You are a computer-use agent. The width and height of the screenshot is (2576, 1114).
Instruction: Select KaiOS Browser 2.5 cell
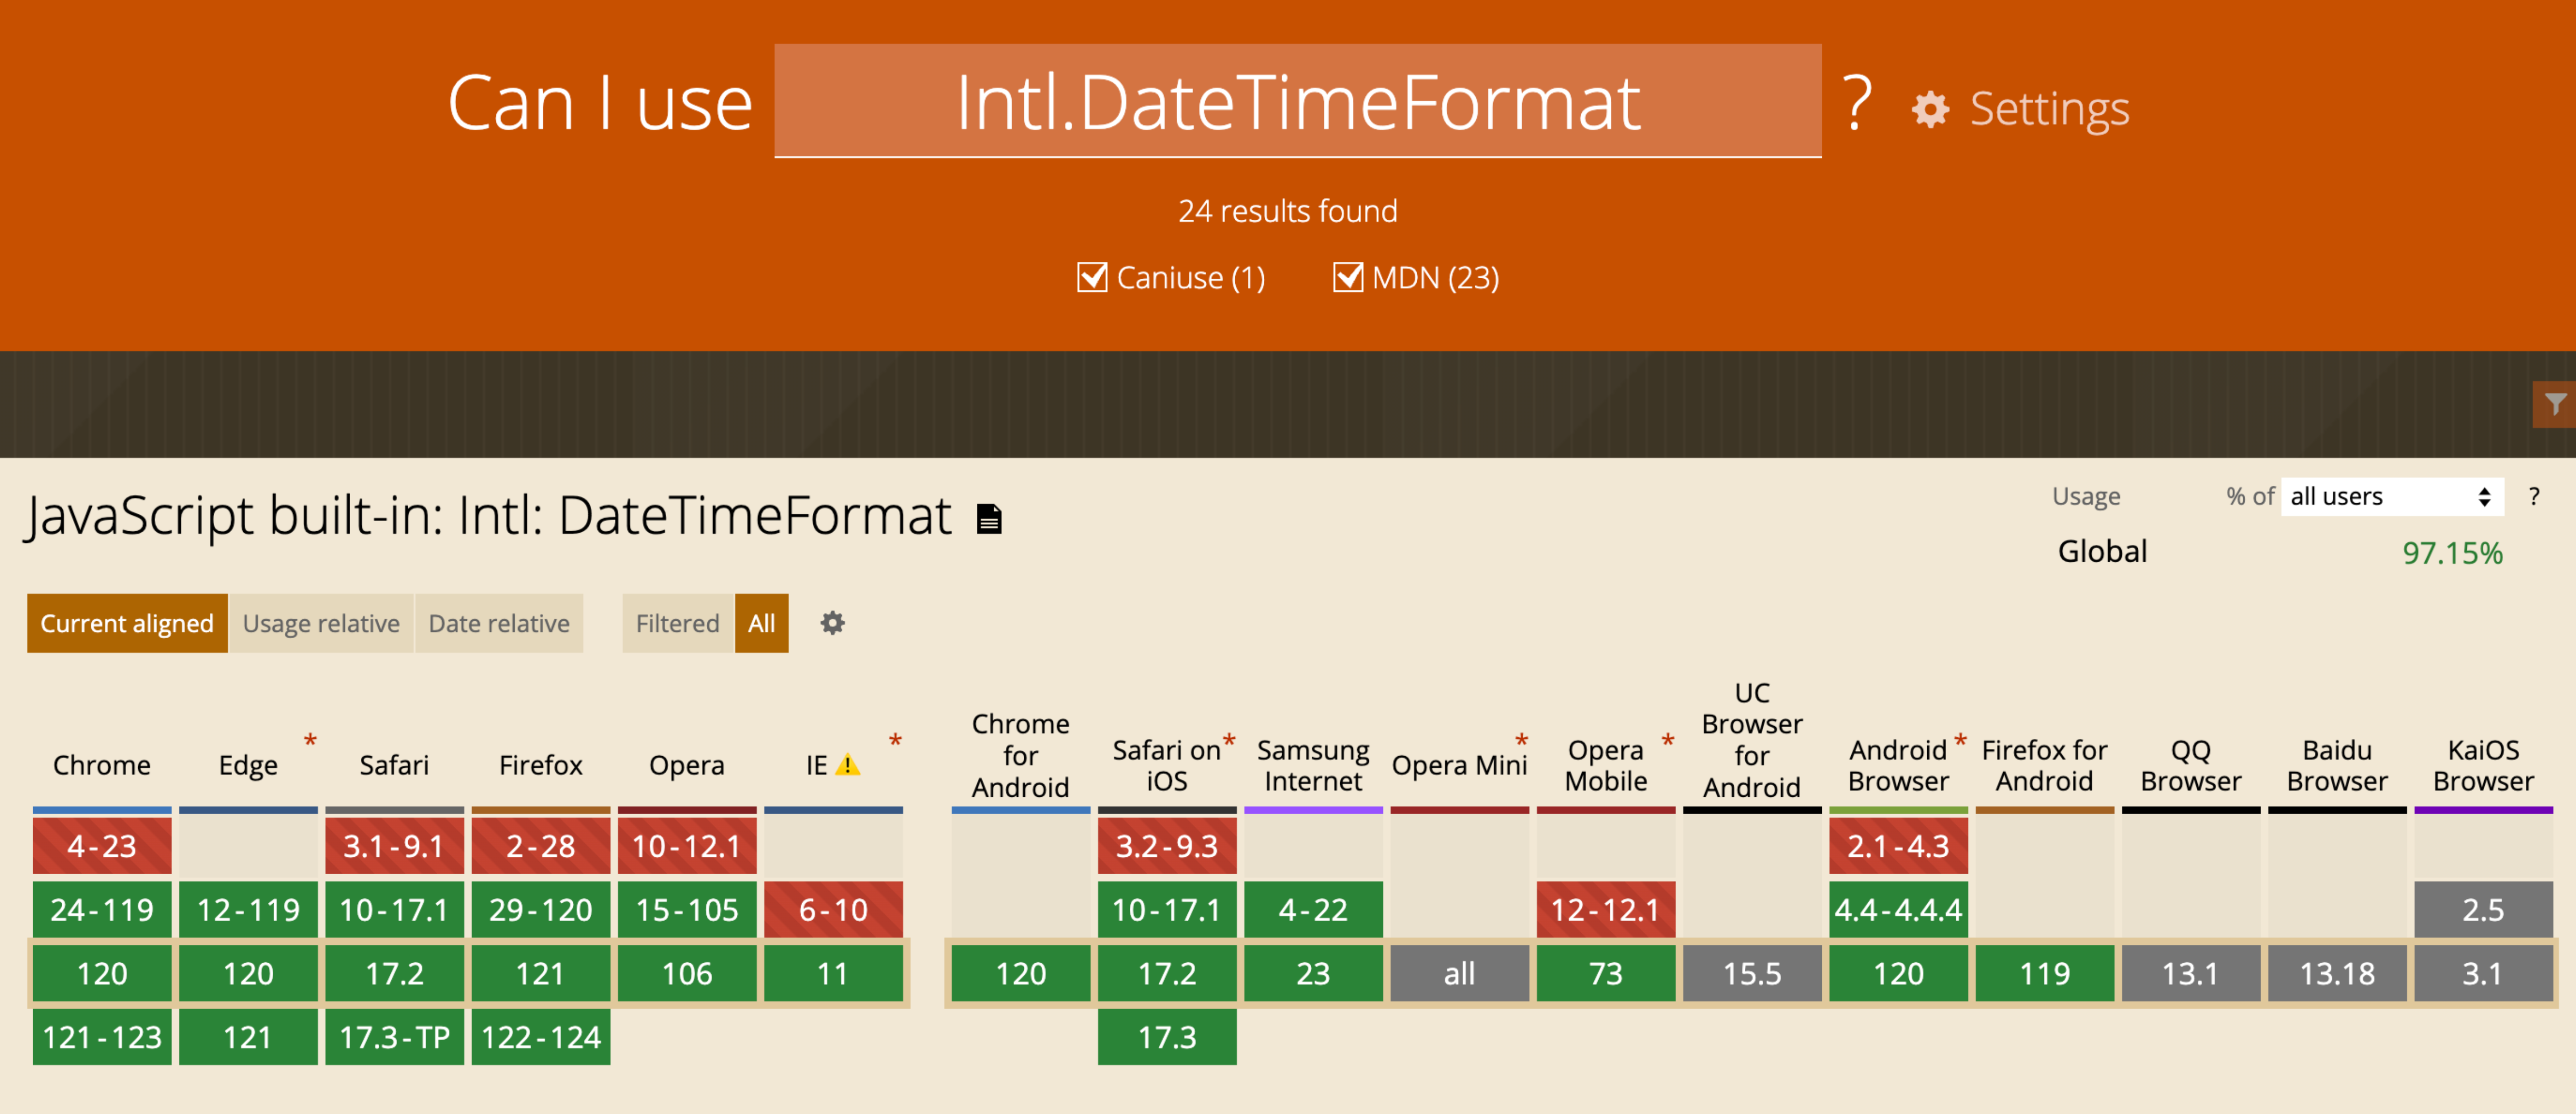[x=2483, y=909]
